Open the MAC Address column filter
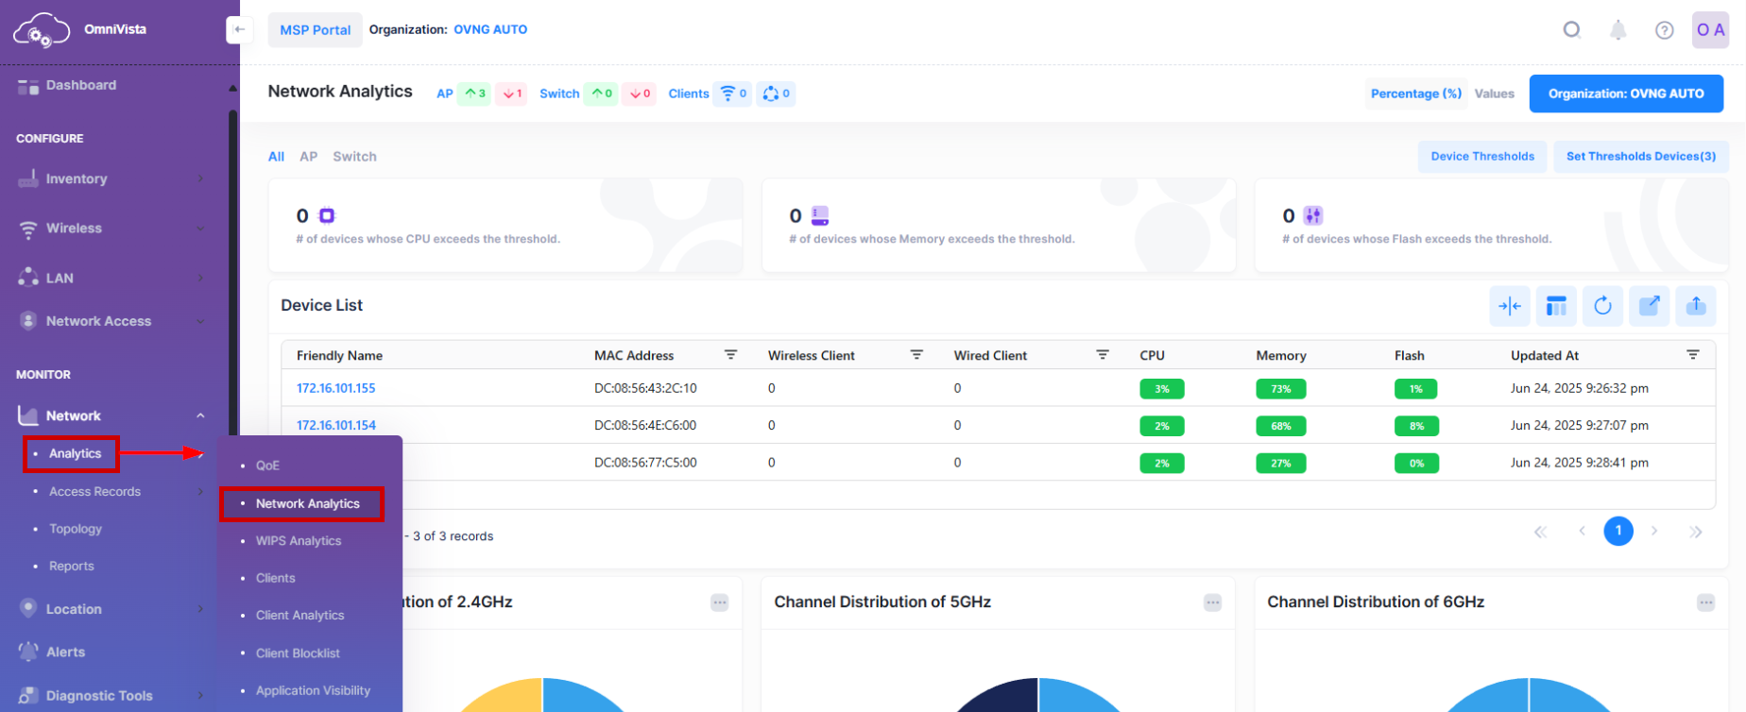 click(x=730, y=355)
